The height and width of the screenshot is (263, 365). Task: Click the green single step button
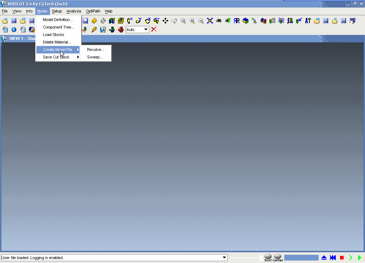[351, 258]
